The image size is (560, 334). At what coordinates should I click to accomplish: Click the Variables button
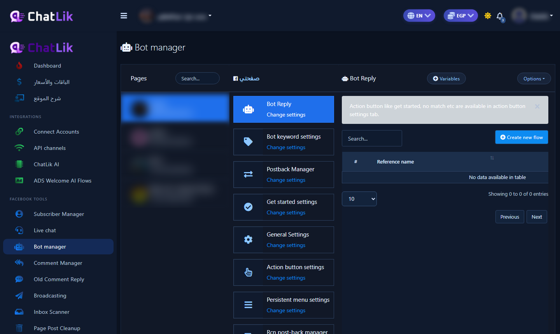tap(446, 78)
